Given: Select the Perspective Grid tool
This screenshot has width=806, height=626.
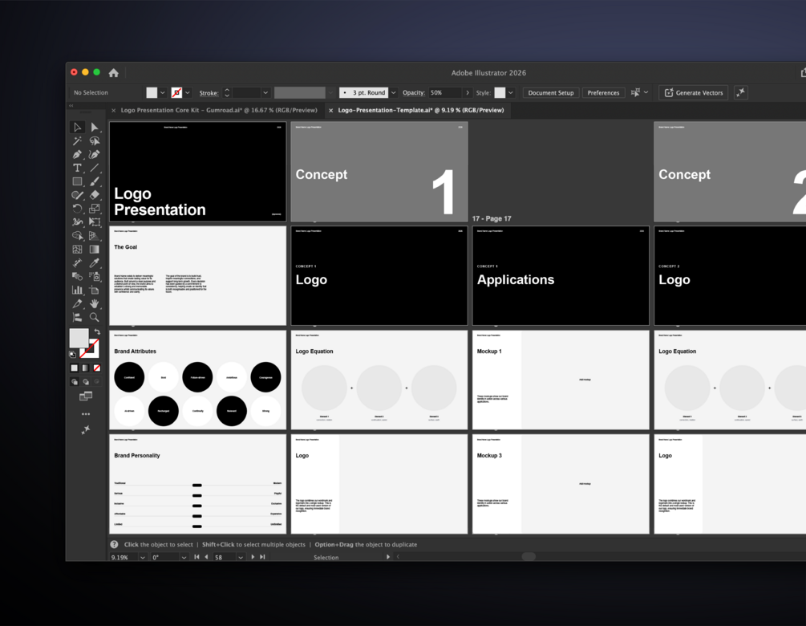Looking at the screenshot, I should coord(95,236).
